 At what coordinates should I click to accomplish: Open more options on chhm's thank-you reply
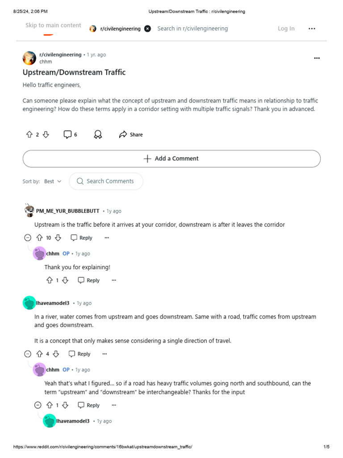point(114,280)
